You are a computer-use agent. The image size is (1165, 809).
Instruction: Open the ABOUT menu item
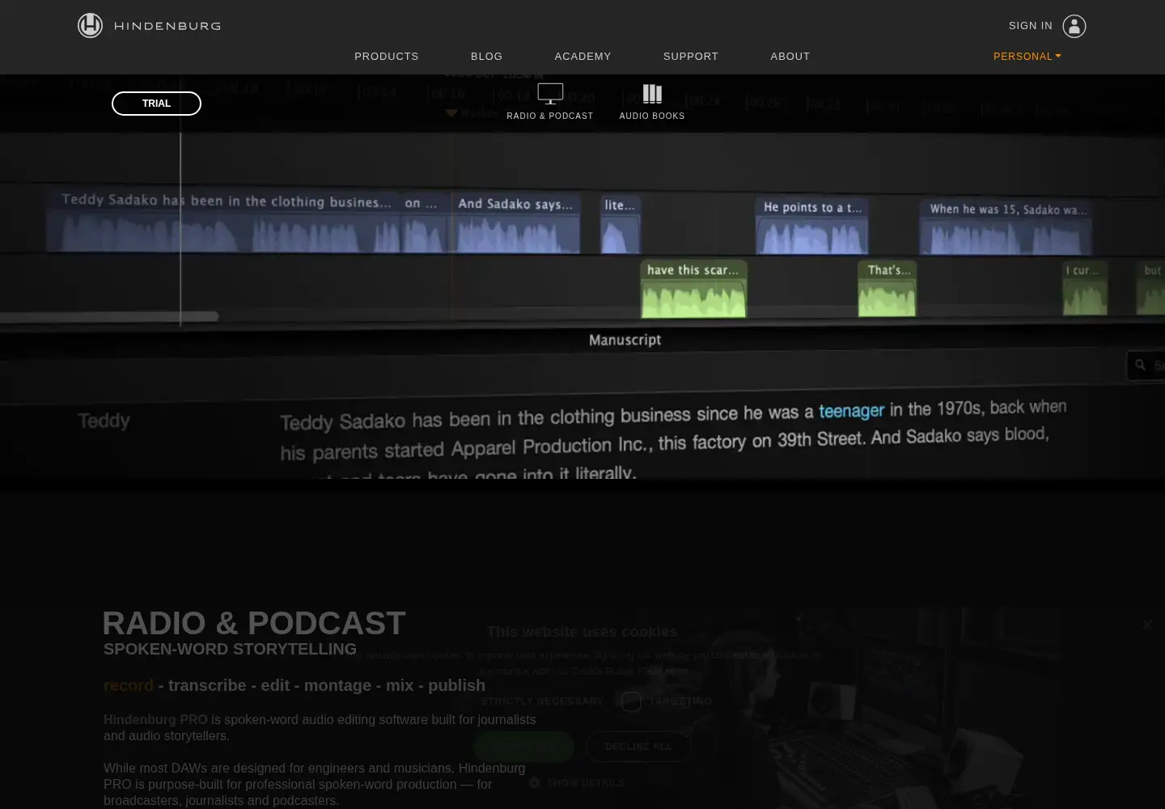790,57
